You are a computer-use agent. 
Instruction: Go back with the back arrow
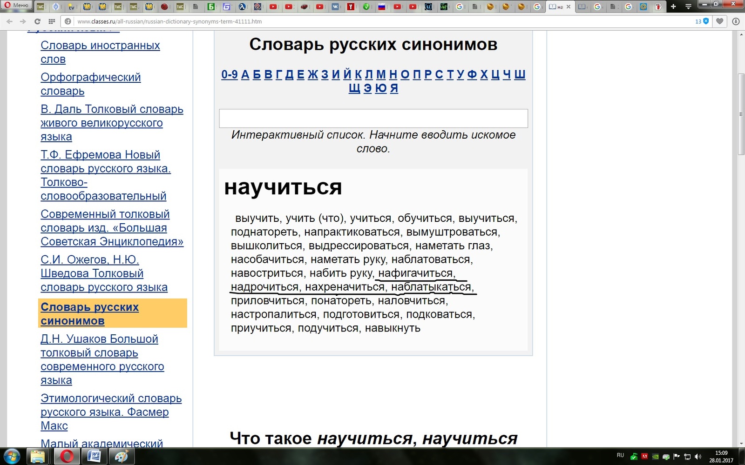(x=9, y=21)
